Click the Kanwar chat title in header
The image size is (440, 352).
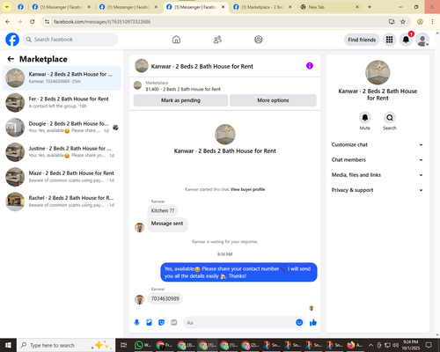tap(202, 67)
